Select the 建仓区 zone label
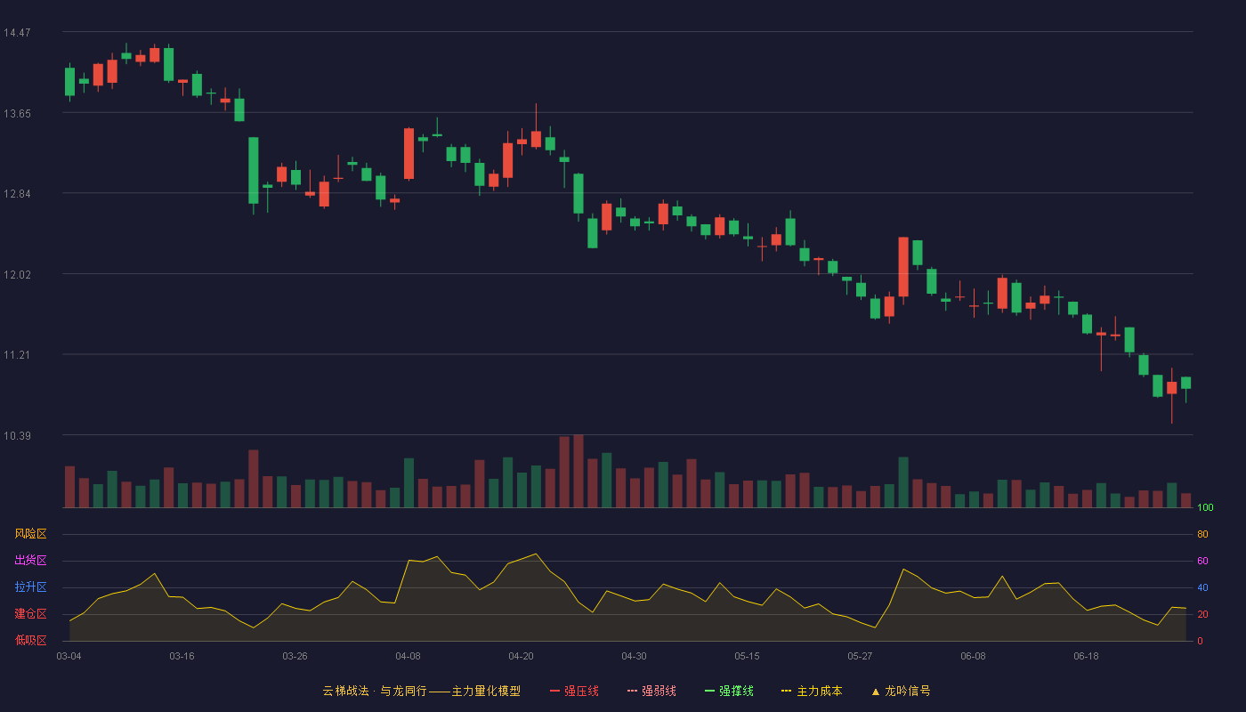This screenshot has height=712, width=1246. [x=30, y=614]
